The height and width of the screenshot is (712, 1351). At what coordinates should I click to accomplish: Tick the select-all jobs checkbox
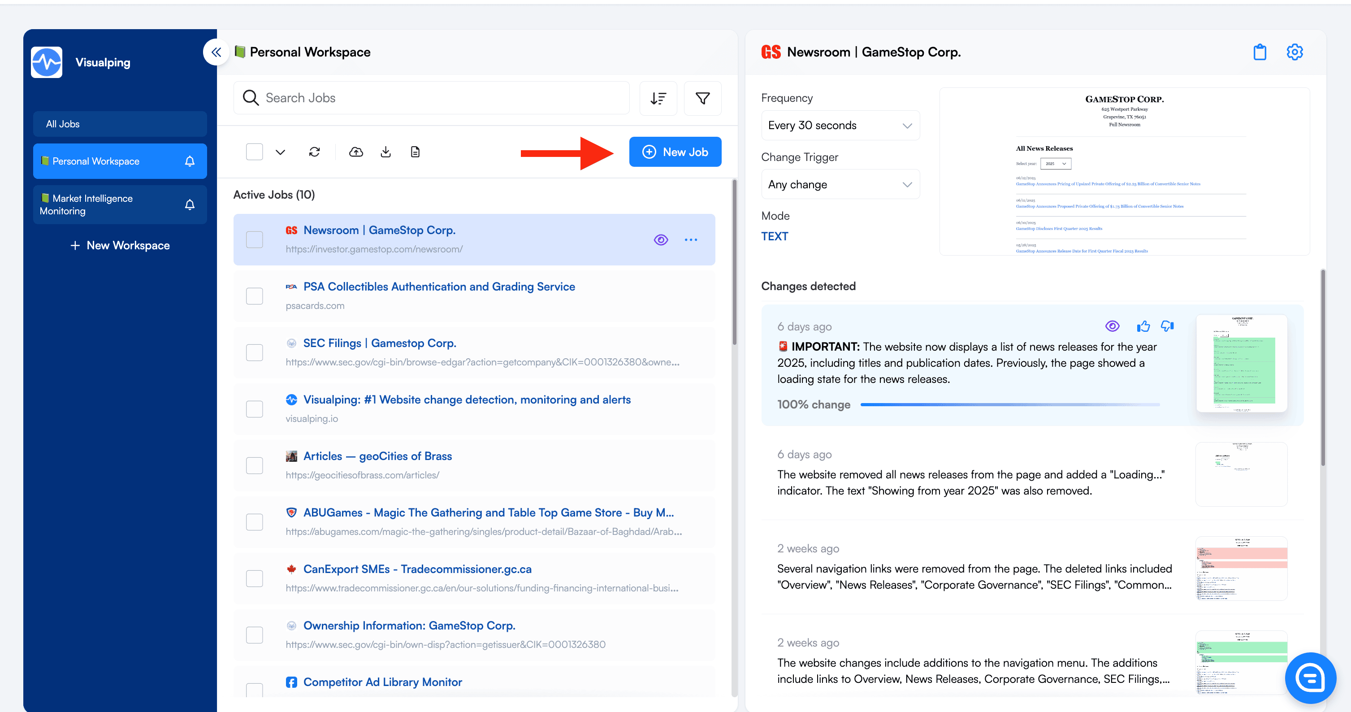pyautogui.click(x=254, y=152)
